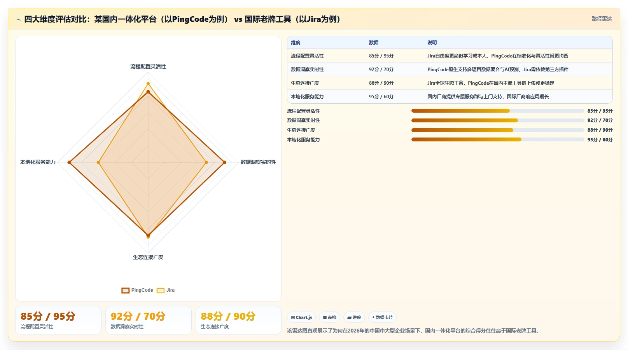Click the 生态连接广度 progress bar

[498, 130]
